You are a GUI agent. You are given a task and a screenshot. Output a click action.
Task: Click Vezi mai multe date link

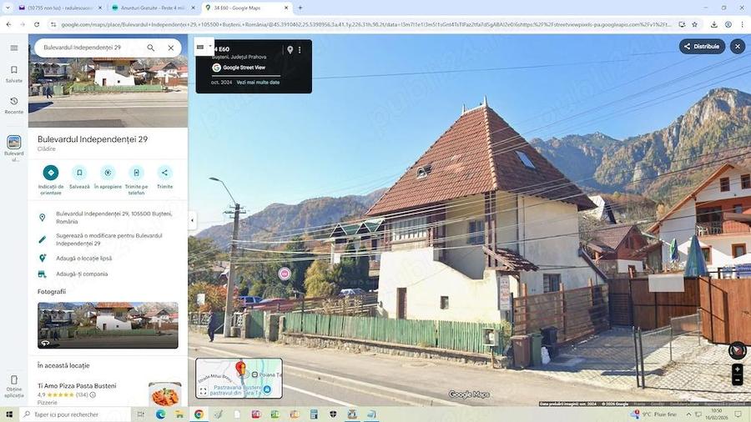258,83
